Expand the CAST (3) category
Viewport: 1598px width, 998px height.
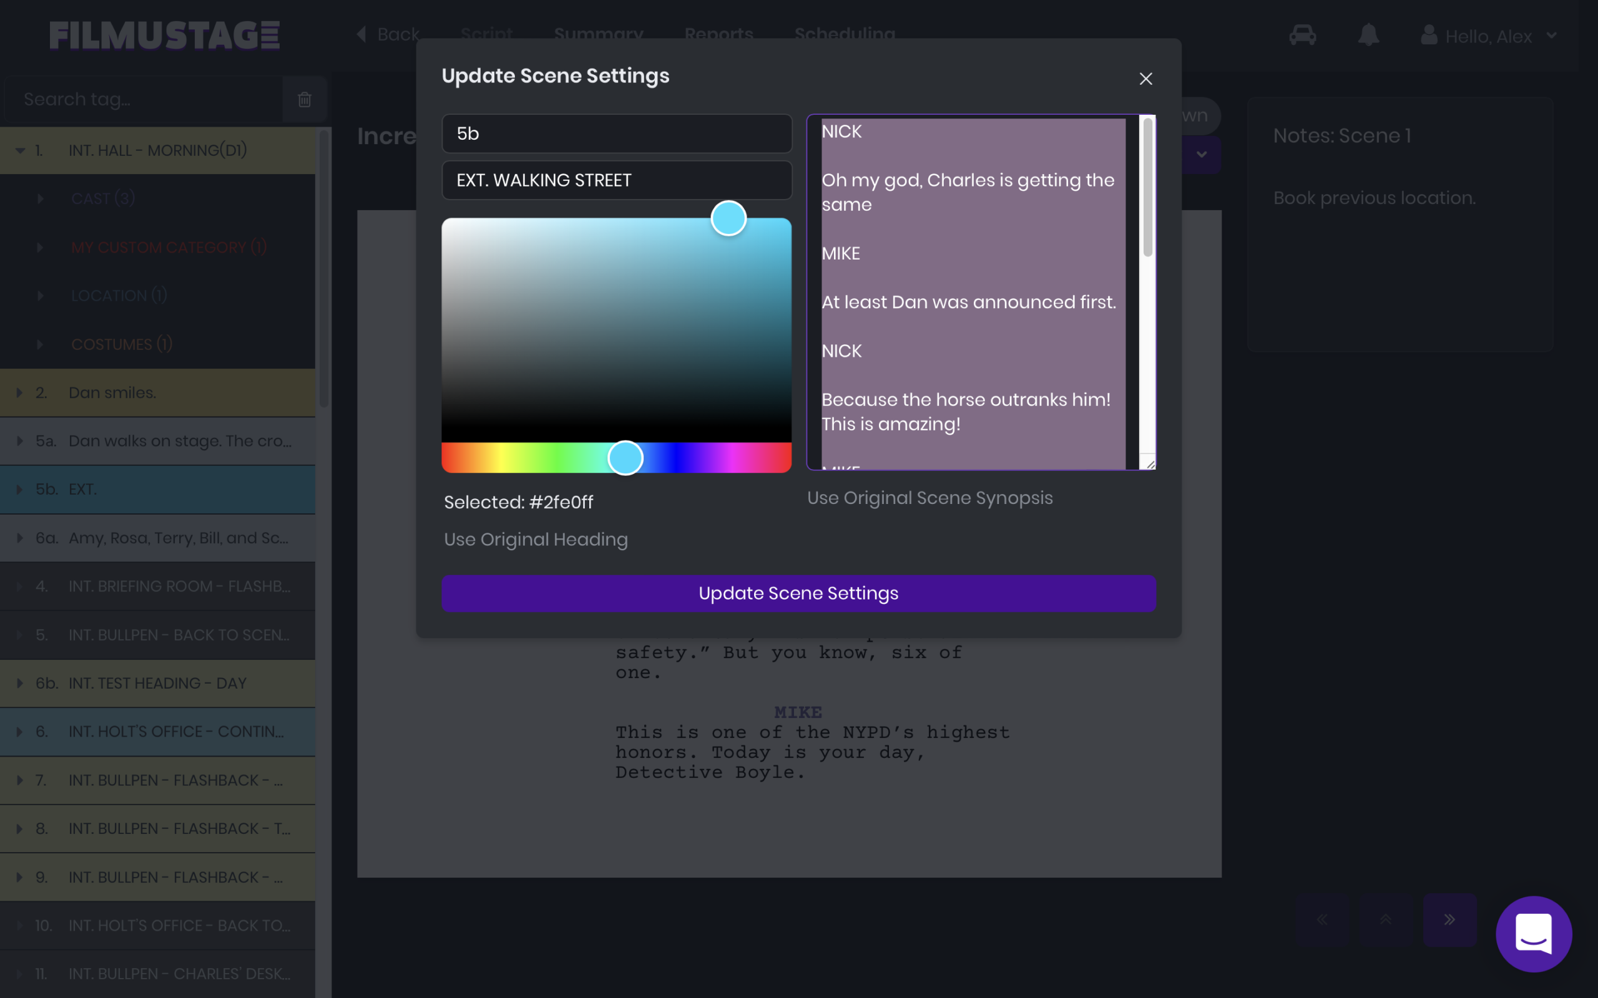pyautogui.click(x=41, y=198)
